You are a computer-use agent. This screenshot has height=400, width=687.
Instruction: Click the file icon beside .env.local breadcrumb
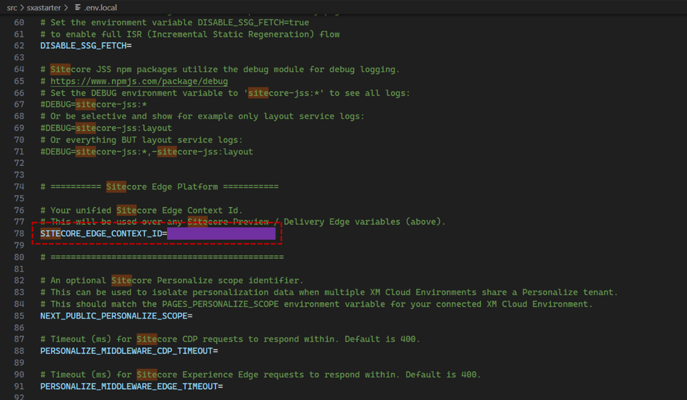point(78,7)
